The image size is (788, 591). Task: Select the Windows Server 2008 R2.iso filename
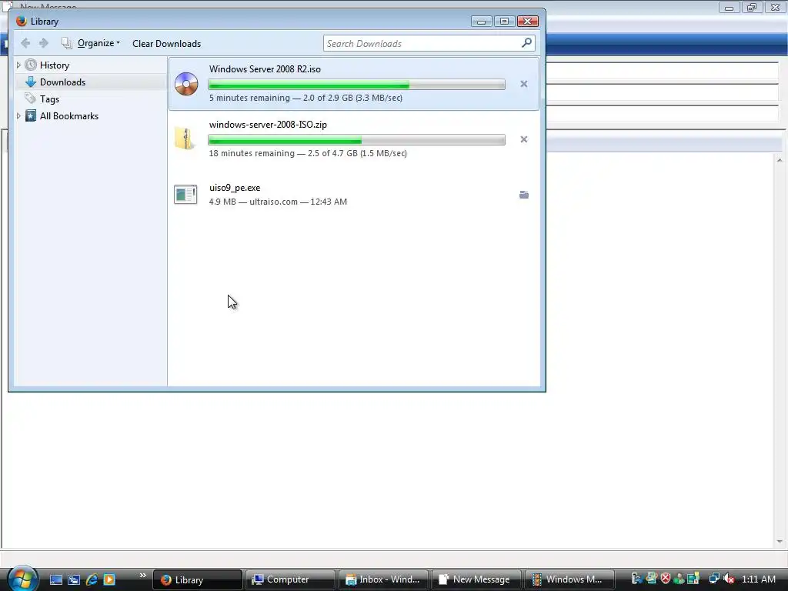pos(265,68)
